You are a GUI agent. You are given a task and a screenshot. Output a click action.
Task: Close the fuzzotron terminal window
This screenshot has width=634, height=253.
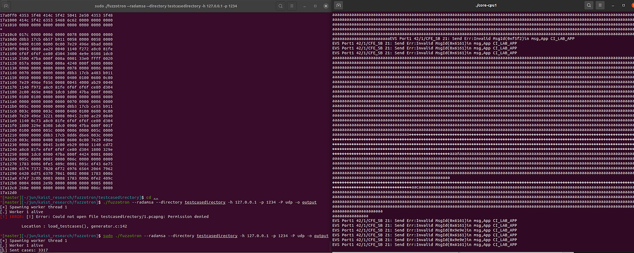point(325,5)
